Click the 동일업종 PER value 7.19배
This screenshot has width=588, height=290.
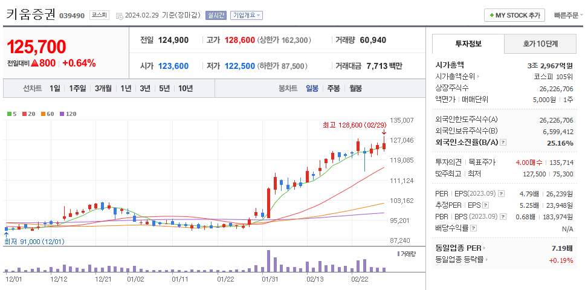pyautogui.click(x=562, y=248)
